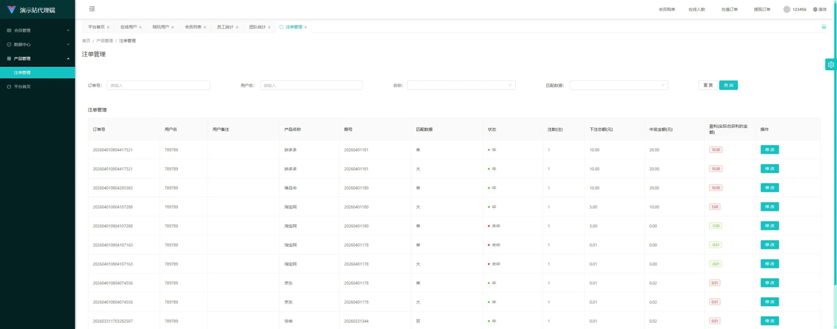
Task: Expand the 会员管理 sidebar menu
Action: click(38, 30)
